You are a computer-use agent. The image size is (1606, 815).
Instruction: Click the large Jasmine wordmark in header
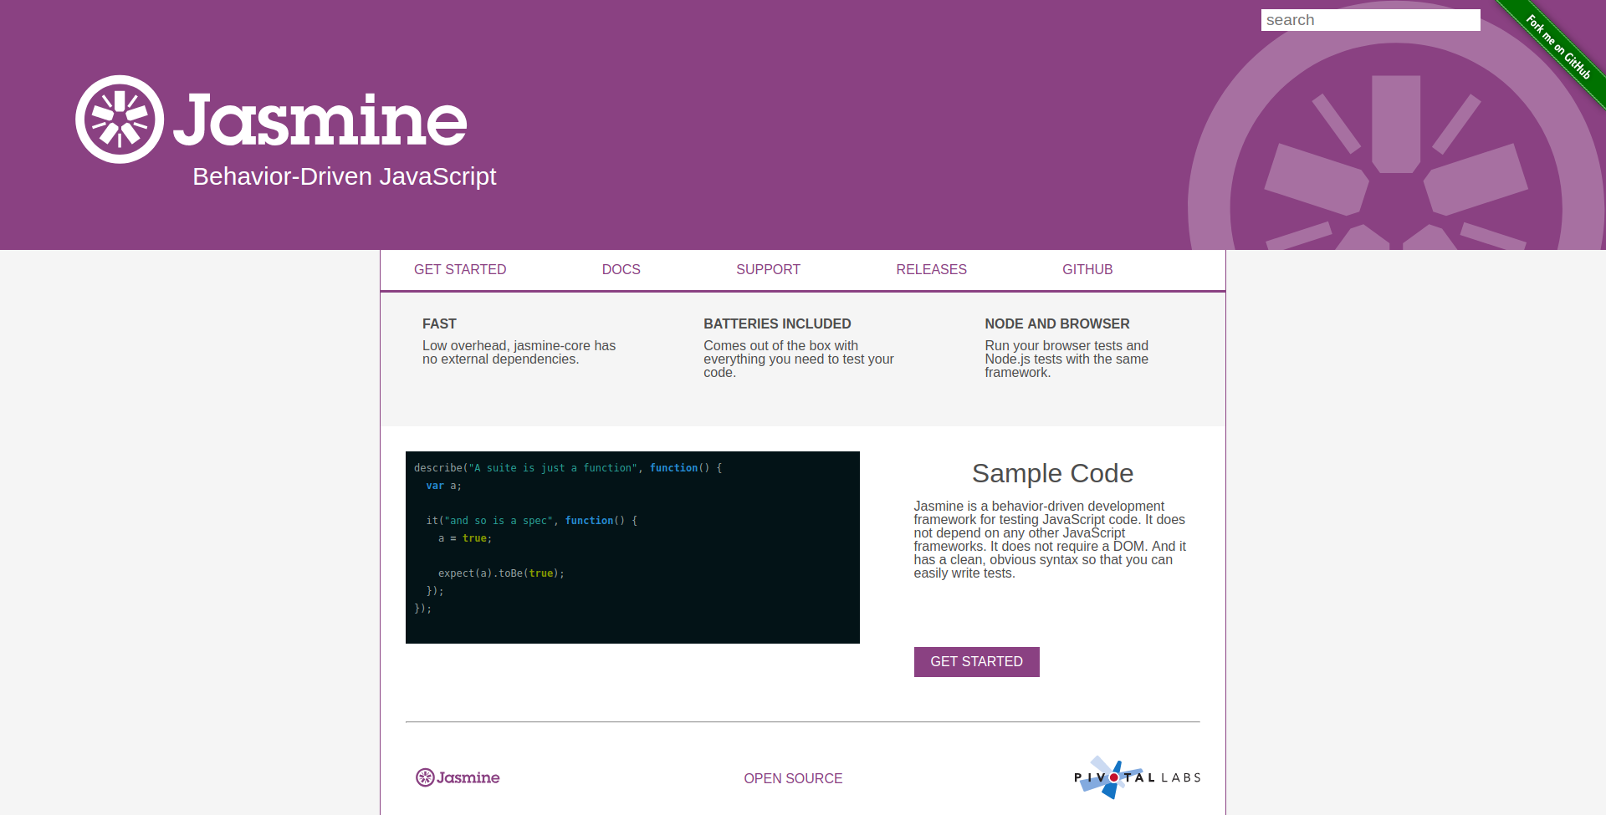pos(320,120)
